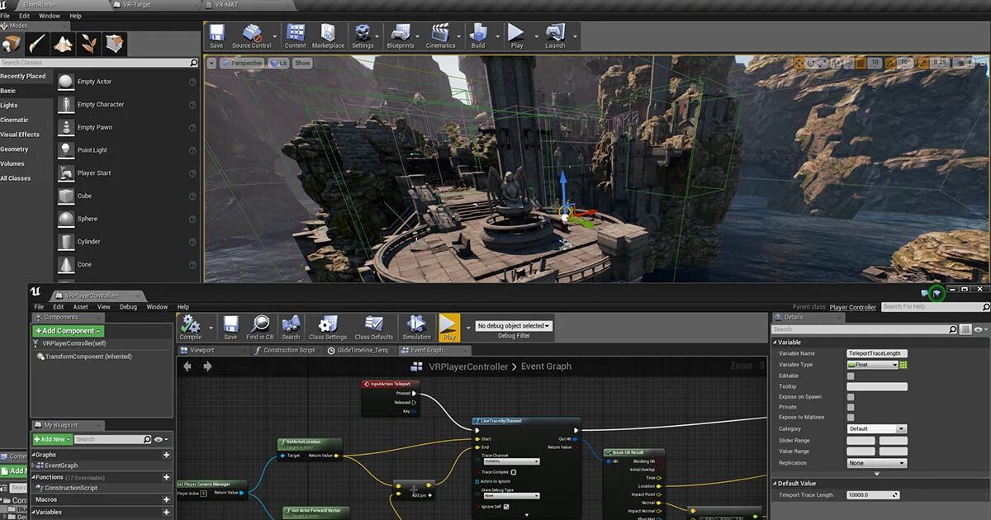
Task: Click the Variable Name text field
Action: [877, 353]
